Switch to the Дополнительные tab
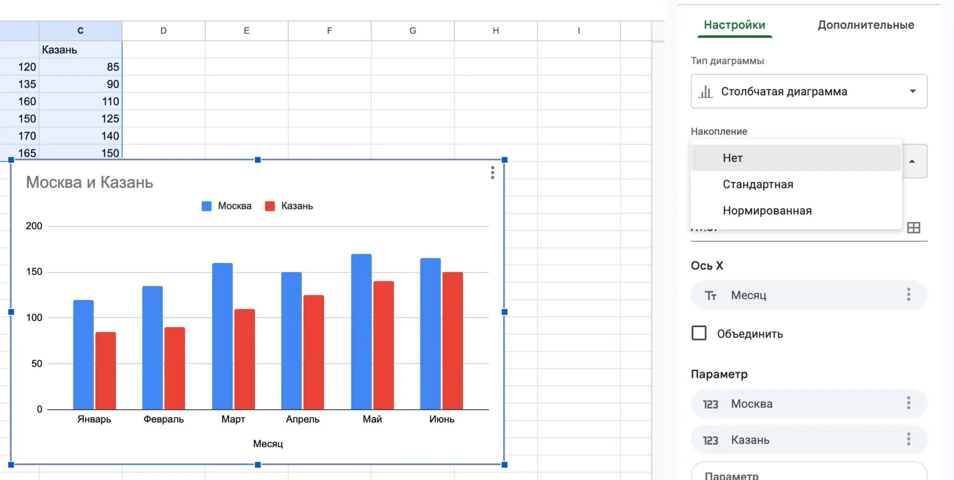 pos(866,25)
